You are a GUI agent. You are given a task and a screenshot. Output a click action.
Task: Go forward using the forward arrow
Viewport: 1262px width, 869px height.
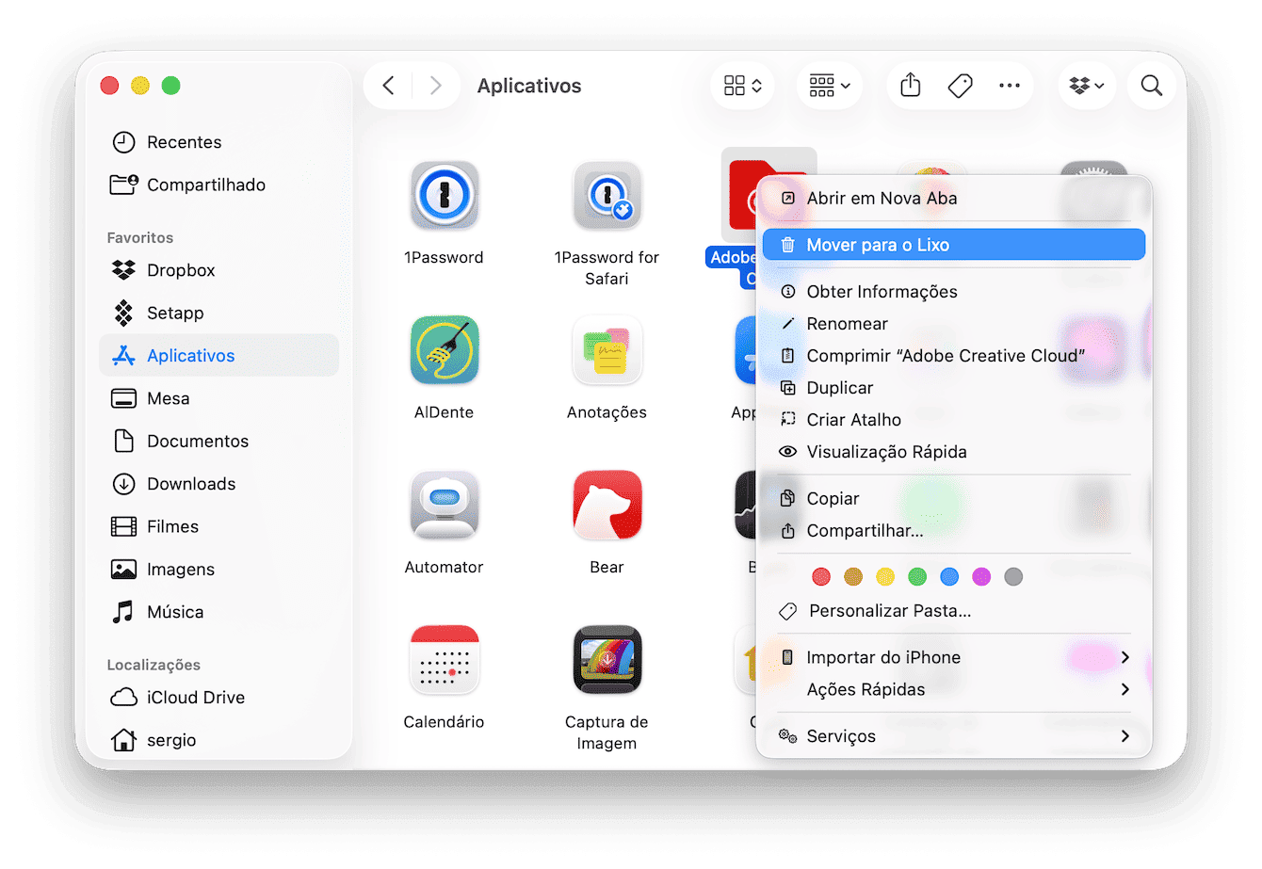(x=435, y=86)
